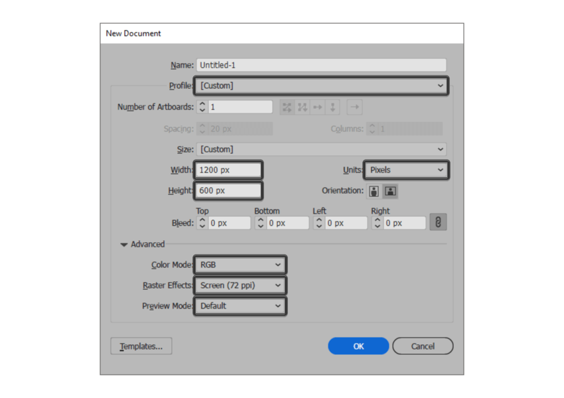
Task: Click arrange by column artboard icon
Action: pos(332,107)
